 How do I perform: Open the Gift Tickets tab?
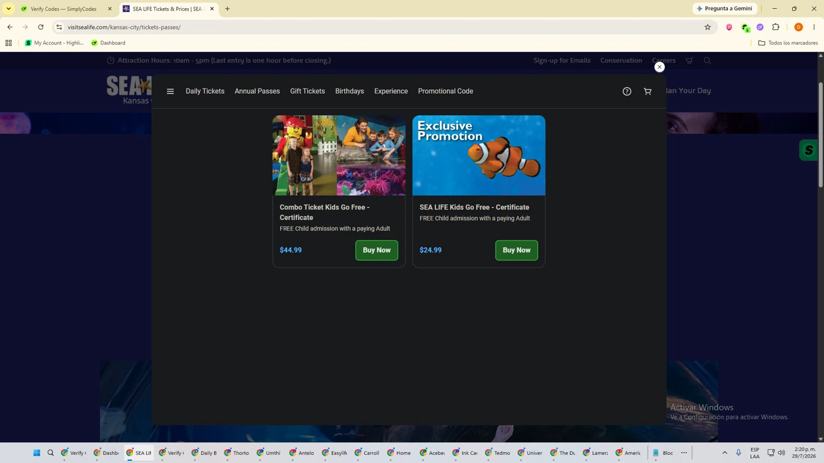point(308,91)
